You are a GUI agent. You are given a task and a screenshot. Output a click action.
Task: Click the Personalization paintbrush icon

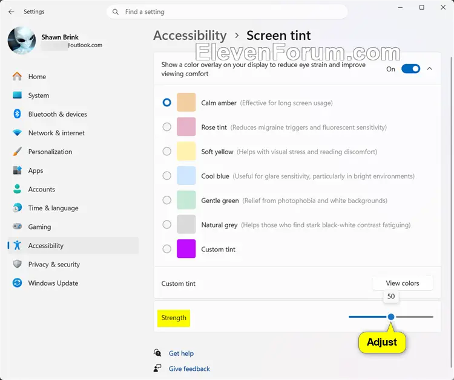17,152
